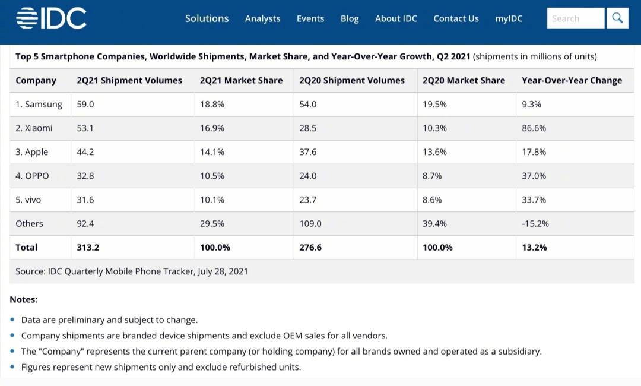Open the Solutions menu
Image resolution: width=641 pixels, height=386 pixels.
[x=207, y=18]
